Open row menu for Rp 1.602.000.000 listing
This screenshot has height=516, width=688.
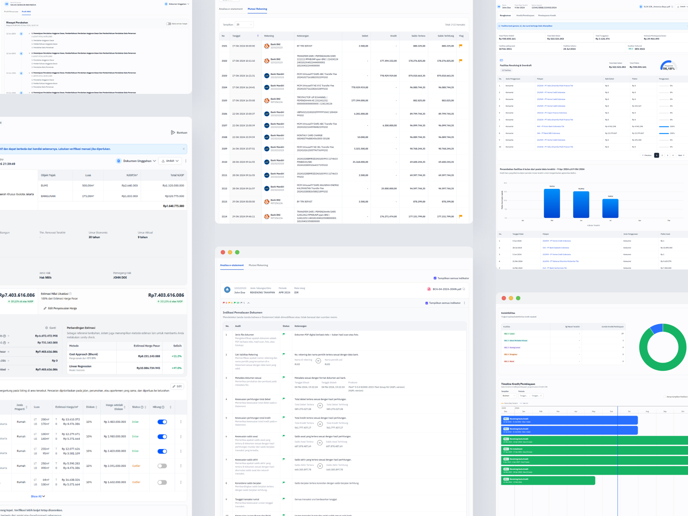click(x=181, y=482)
